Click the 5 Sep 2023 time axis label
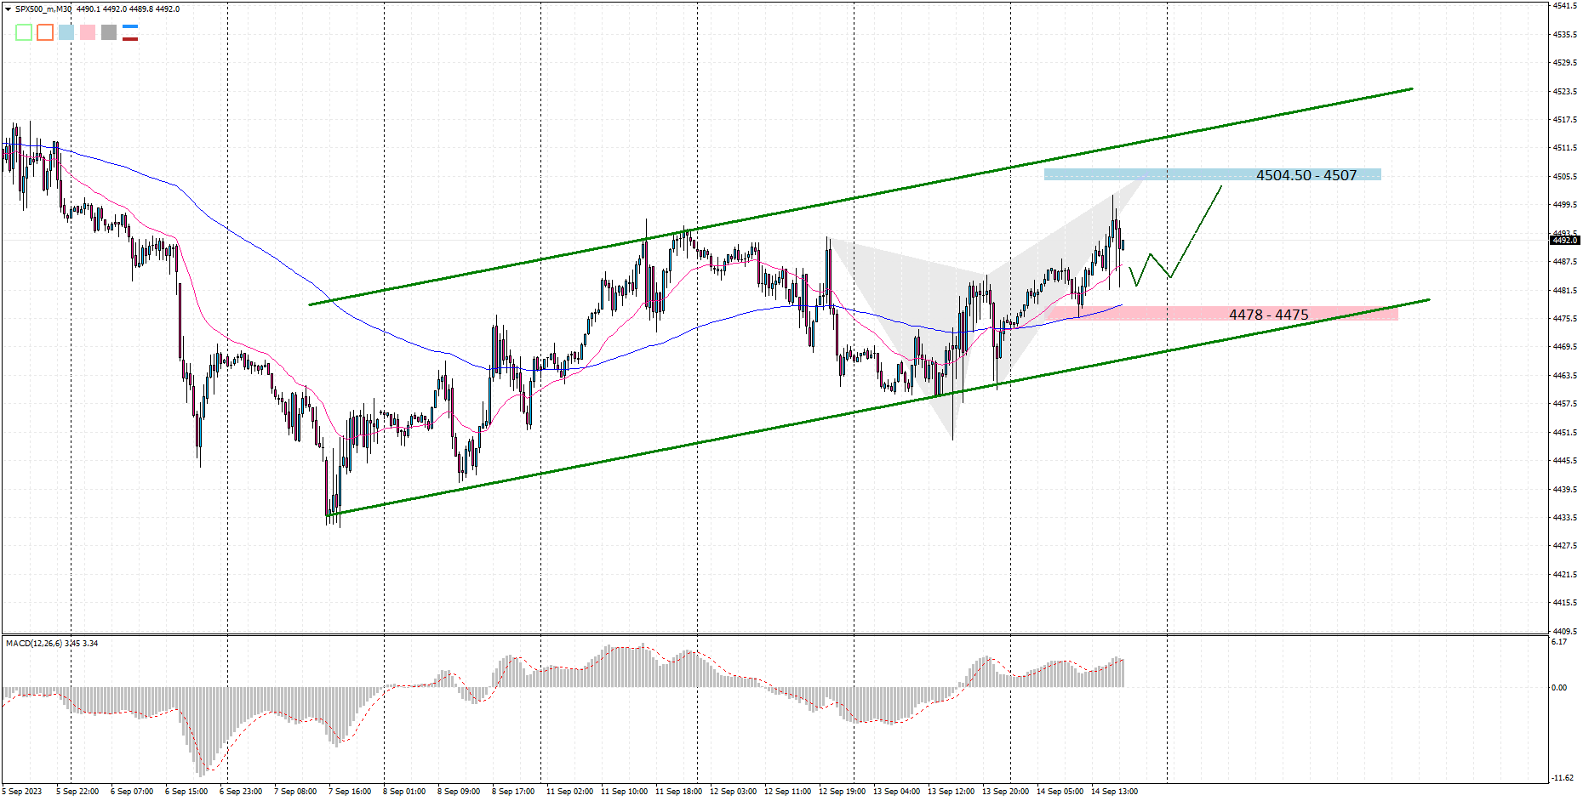This screenshot has height=801, width=1583. (x=21, y=792)
